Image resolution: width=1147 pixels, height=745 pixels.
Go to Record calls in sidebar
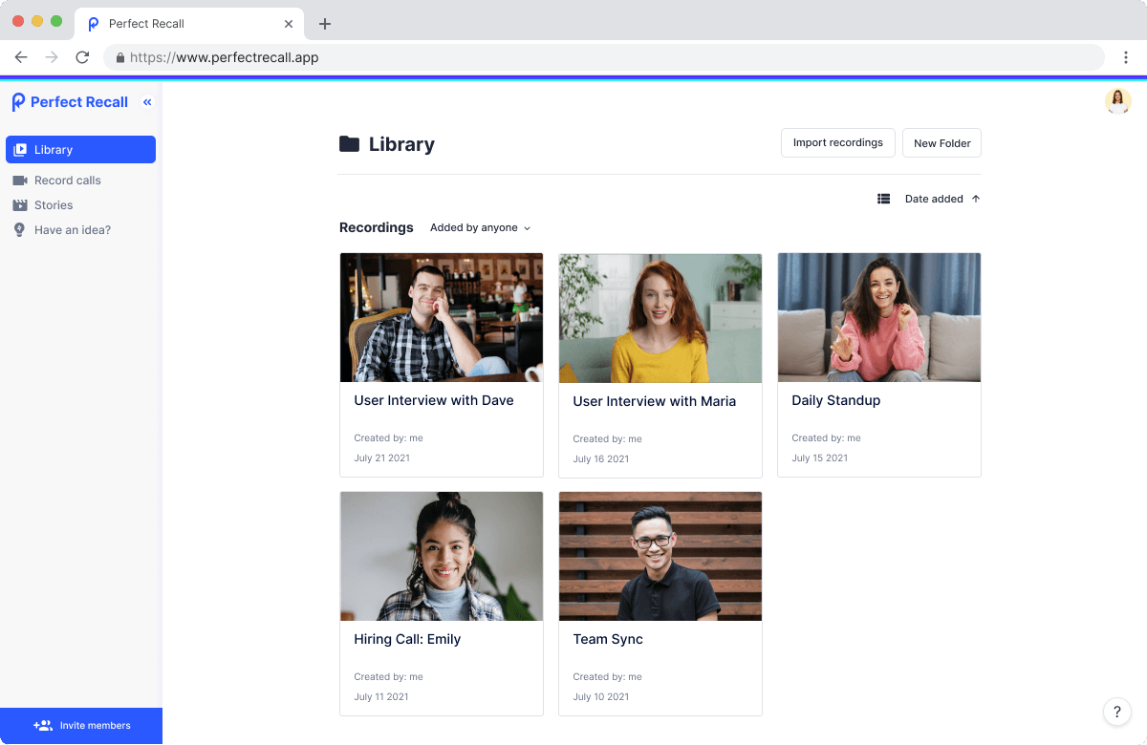coord(67,181)
